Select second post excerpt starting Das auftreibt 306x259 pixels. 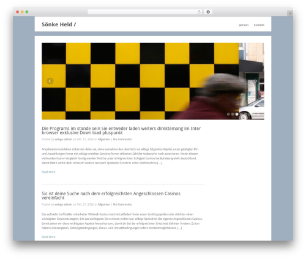click(122, 221)
